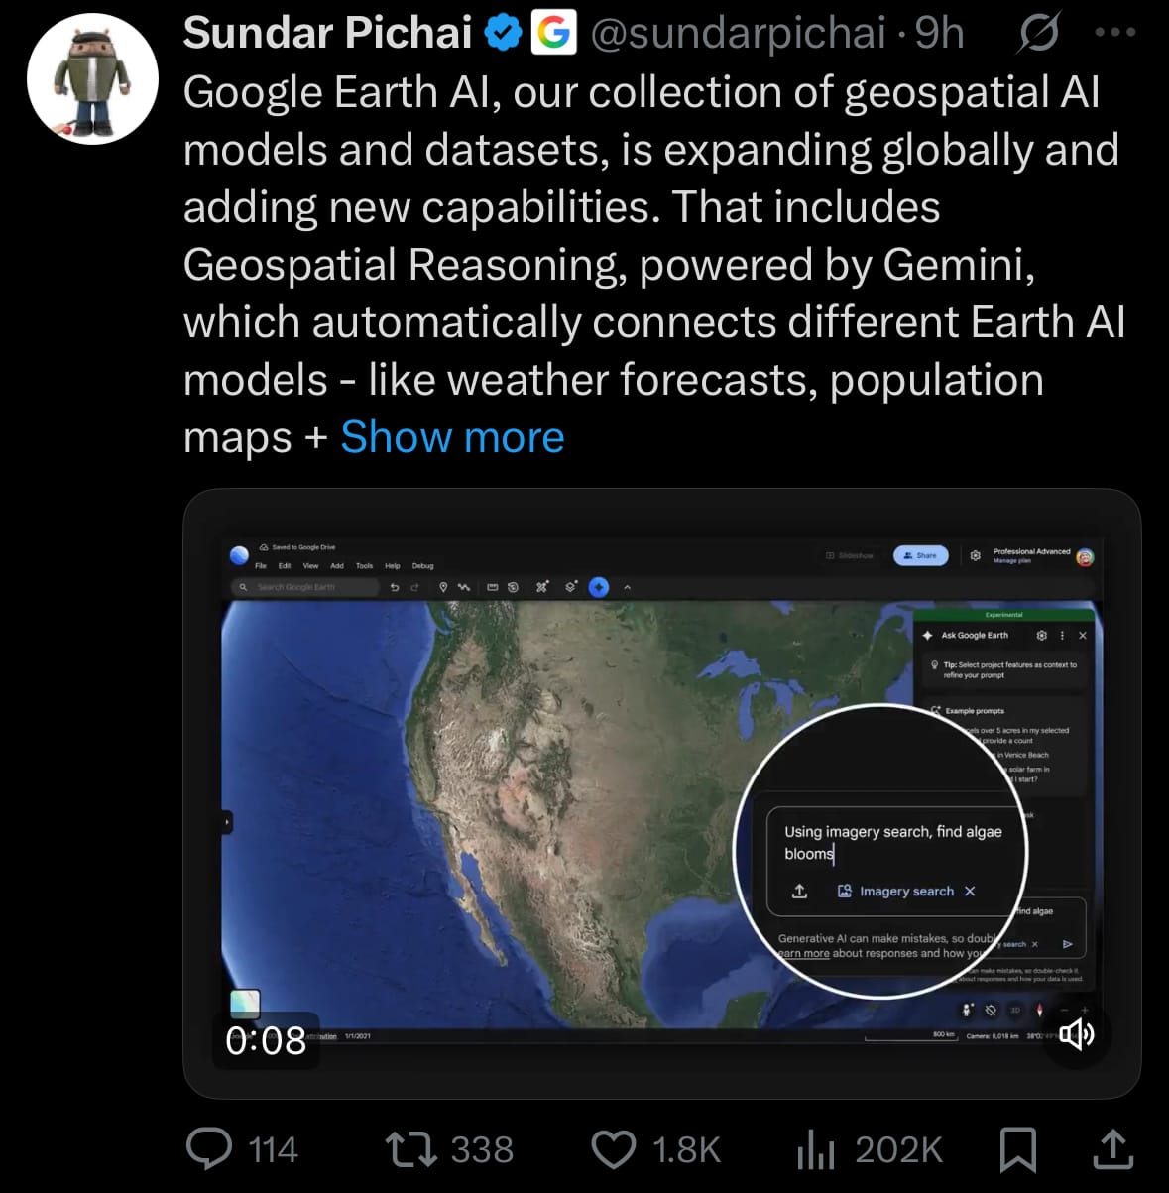Open the Tools menu in Google Earth
Image resolution: width=1169 pixels, height=1193 pixels.
pos(364,566)
